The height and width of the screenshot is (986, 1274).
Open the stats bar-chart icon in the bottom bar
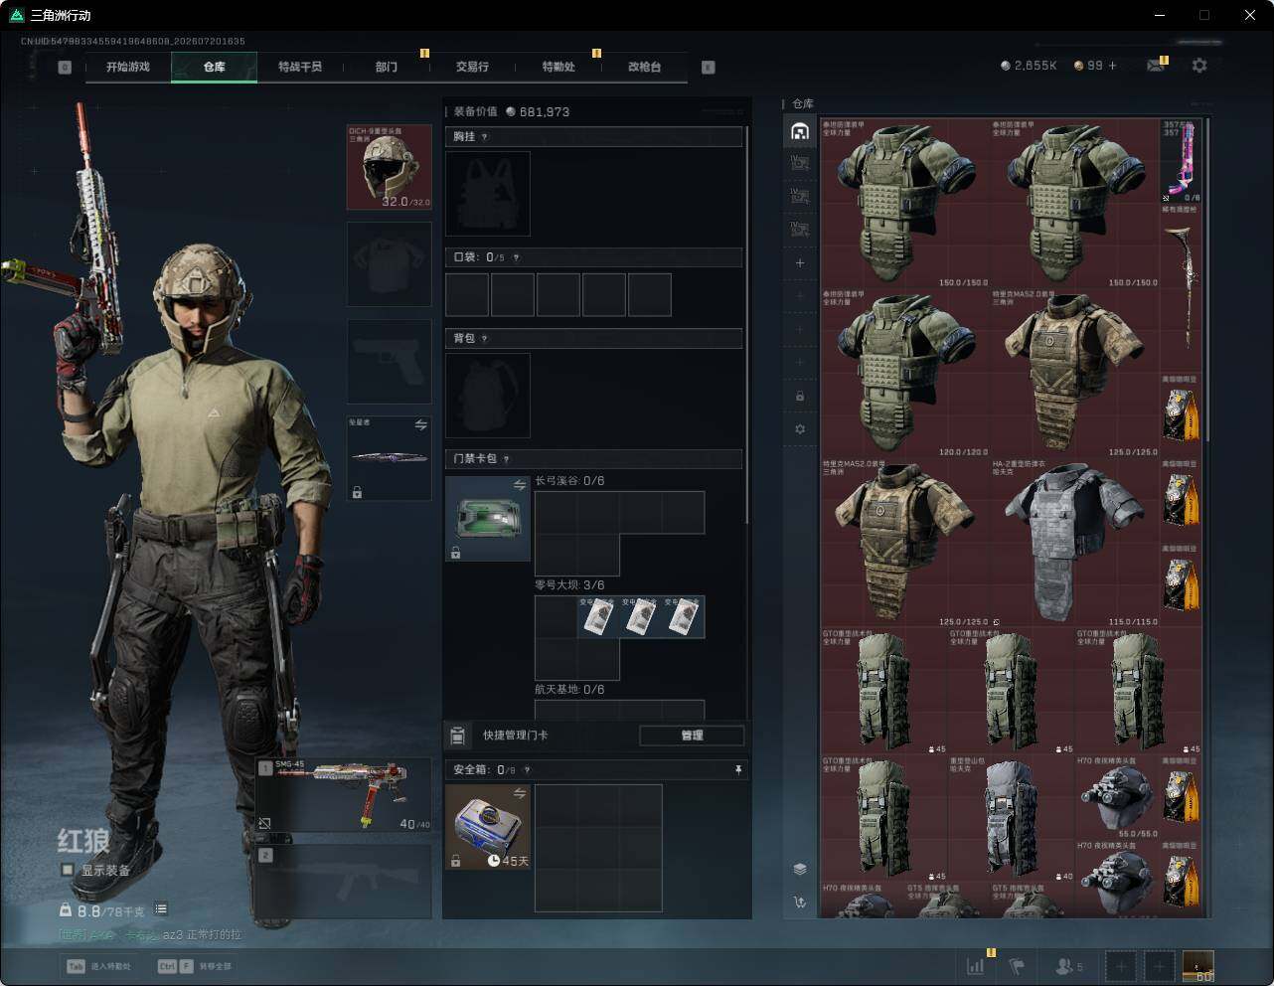pyautogui.click(x=976, y=965)
